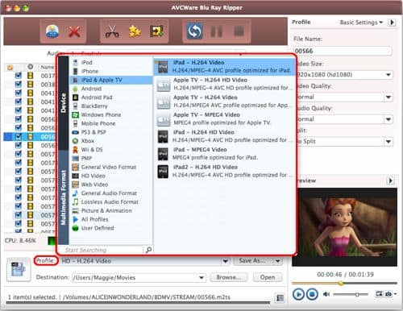The height and width of the screenshot is (311, 403).
Task: Click the Open button
Action: [268, 277]
